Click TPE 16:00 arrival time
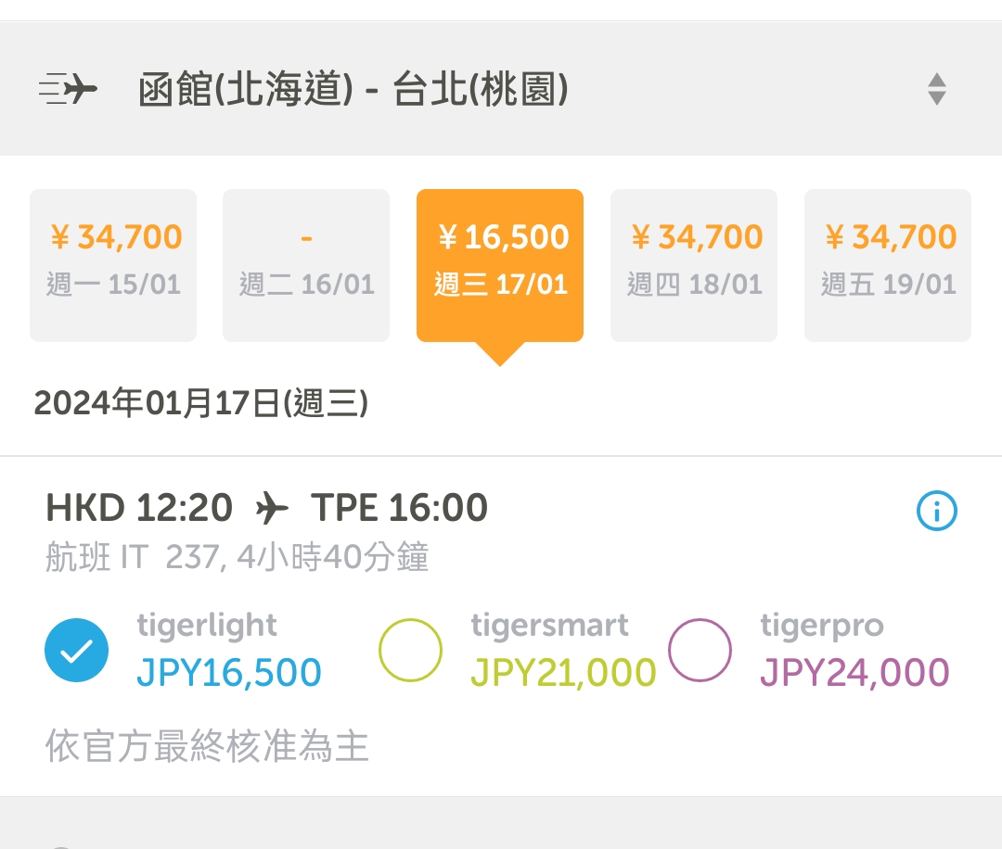Viewport: 1002px width, 849px height. click(x=399, y=508)
